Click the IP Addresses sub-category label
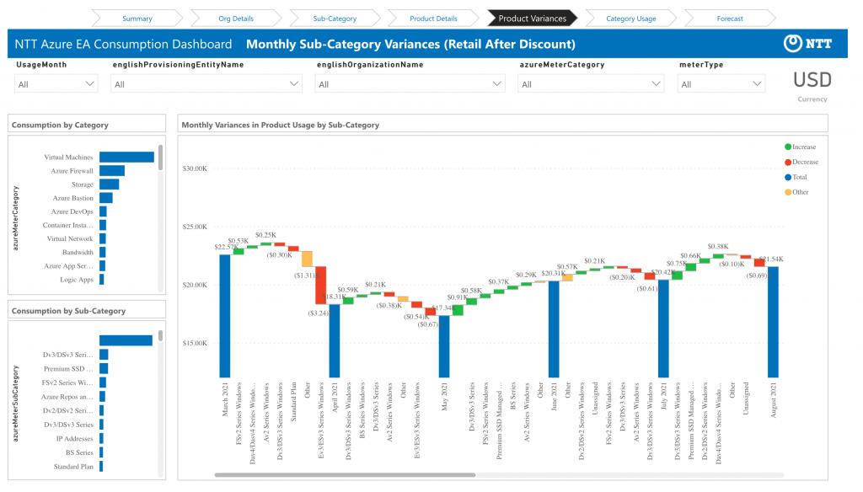 [x=74, y=439]
